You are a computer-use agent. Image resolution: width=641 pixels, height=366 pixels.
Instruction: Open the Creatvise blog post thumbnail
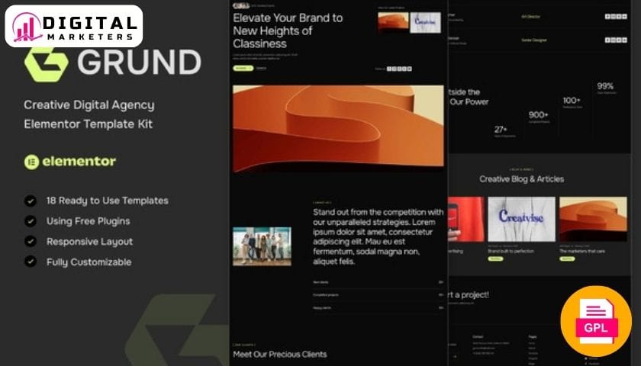[x=522, y=220]
